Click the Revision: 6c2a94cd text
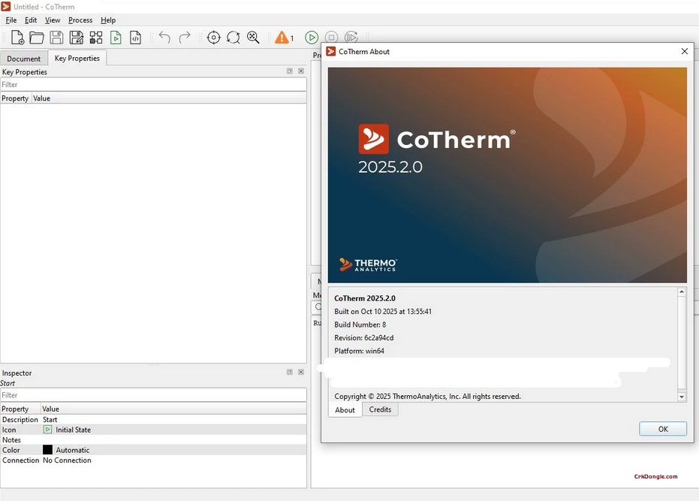The width and height of the screenshot is (699, 501). coord(363,338)
